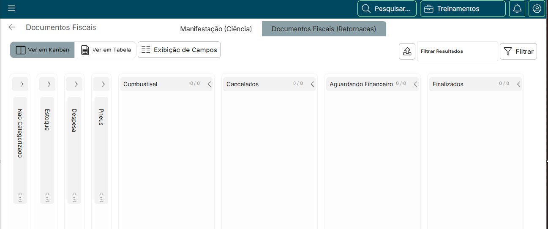Collapse the Finalizados column
This screenshot has width=548, height=229.
pyautogui.click(x=518, y=84)
